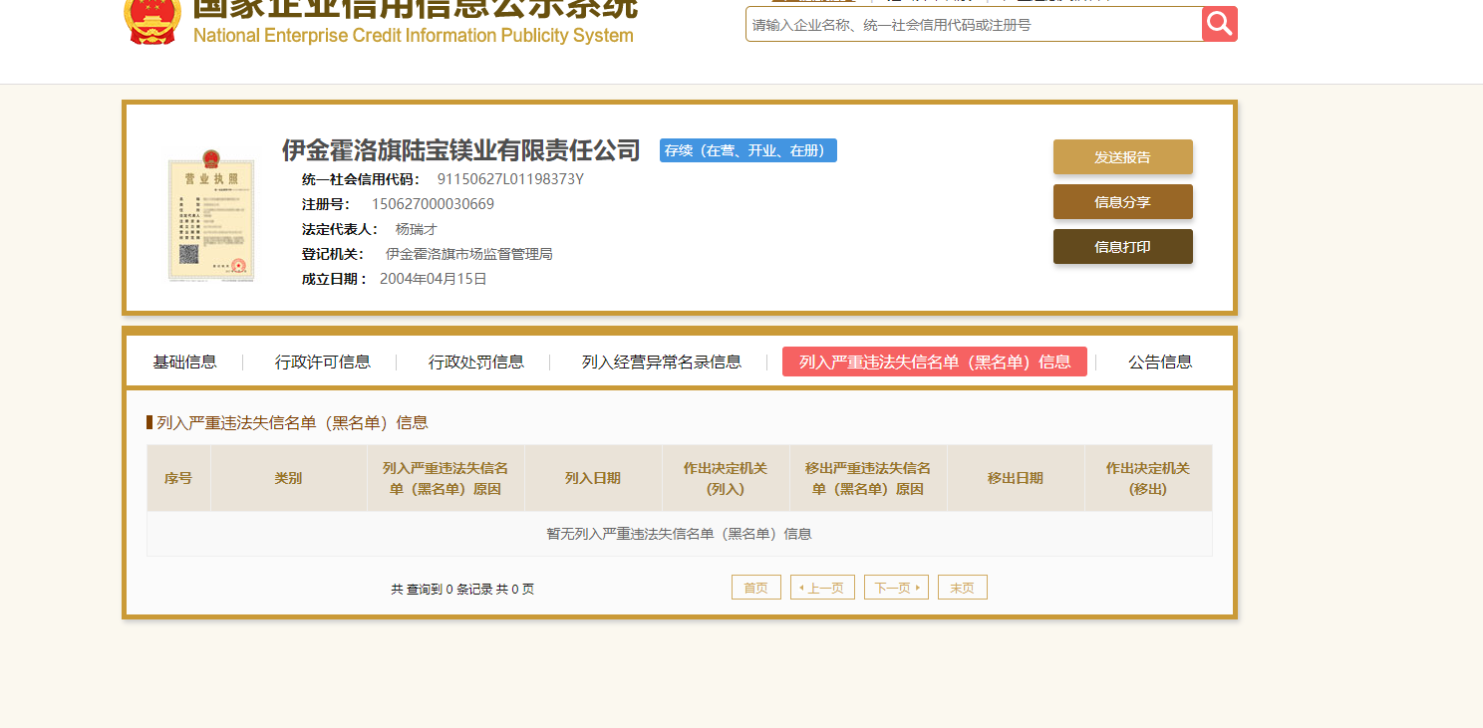Image resolution: width=1483 pixels, height=728 pixels.
Task: Click the registration number 150627000030669
Action: click(433, 204)
